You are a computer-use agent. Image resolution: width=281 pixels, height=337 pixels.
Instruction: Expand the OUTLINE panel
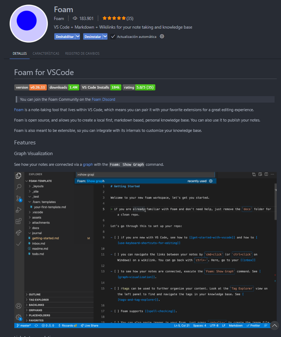[x=59, y=294]
